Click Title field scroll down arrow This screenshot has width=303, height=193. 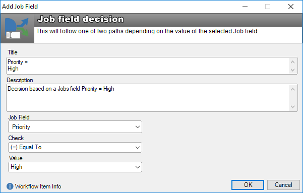click(x=292, y=70)
